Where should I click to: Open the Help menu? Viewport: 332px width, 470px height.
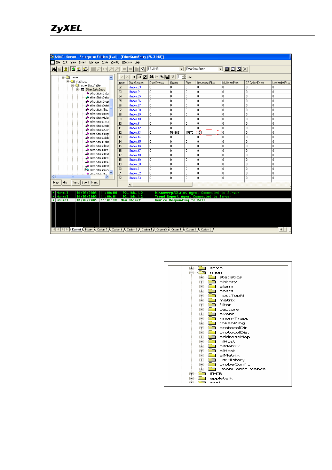(x=137, y=62)
